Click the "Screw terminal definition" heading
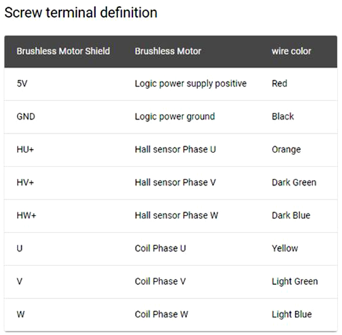Screen dimensions: 342x335 (x=81, y=12)
